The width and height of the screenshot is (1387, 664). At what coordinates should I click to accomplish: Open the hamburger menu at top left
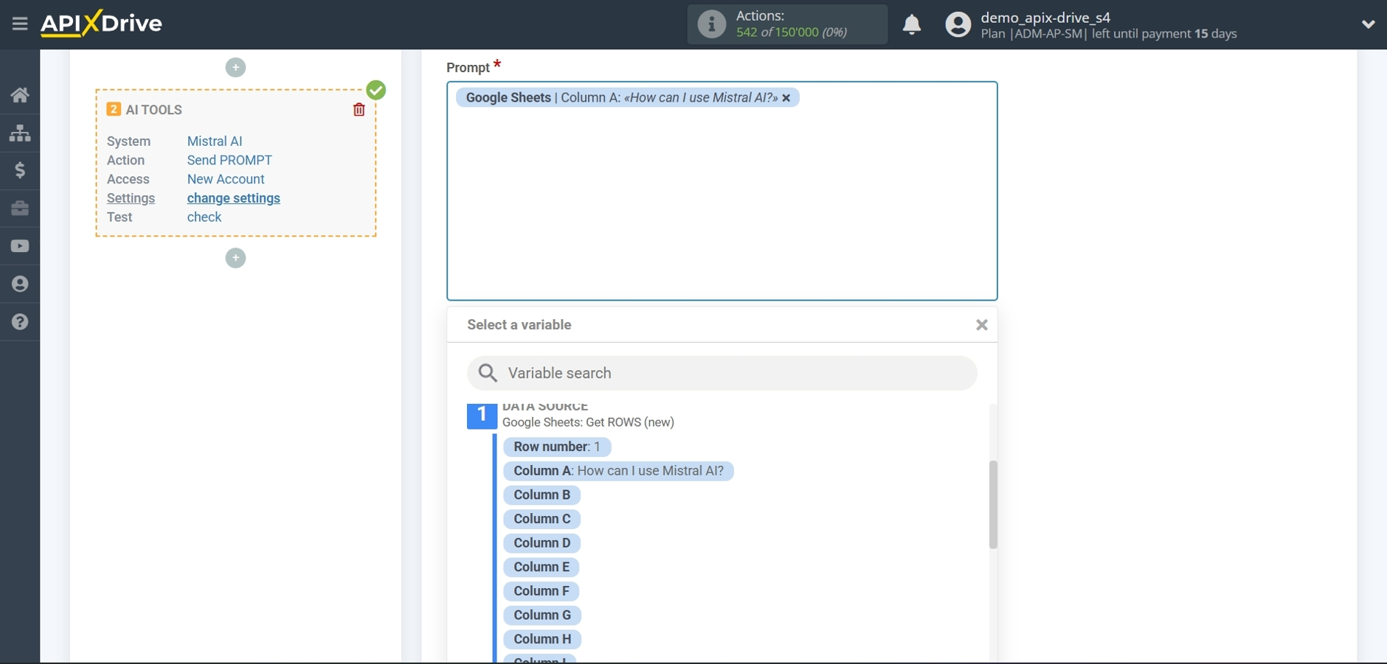[18, 24]
